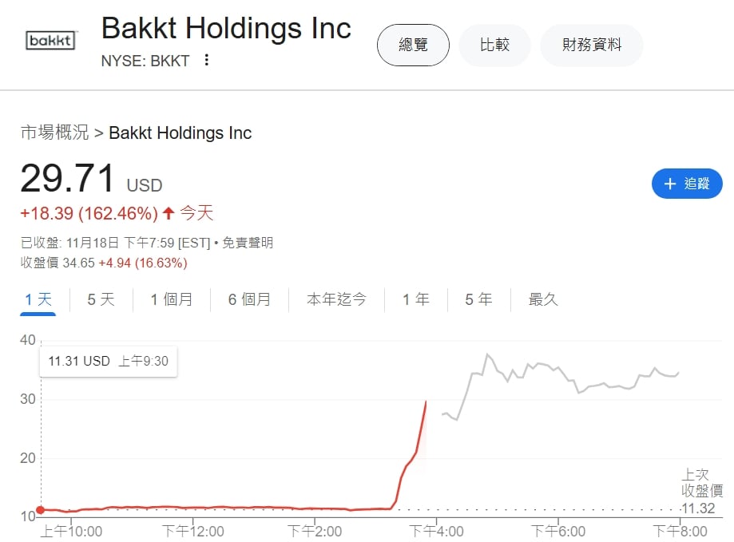Click the red up-arrow price change icon
Screen dimensions: 734x542
[x=169, y=213]
